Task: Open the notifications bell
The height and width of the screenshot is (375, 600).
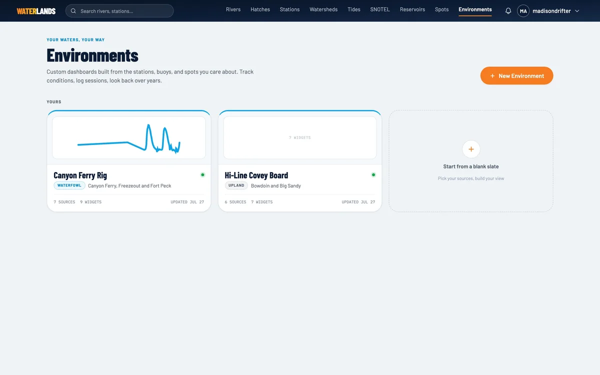Action: pyautogui.click(x=508, y=11)
